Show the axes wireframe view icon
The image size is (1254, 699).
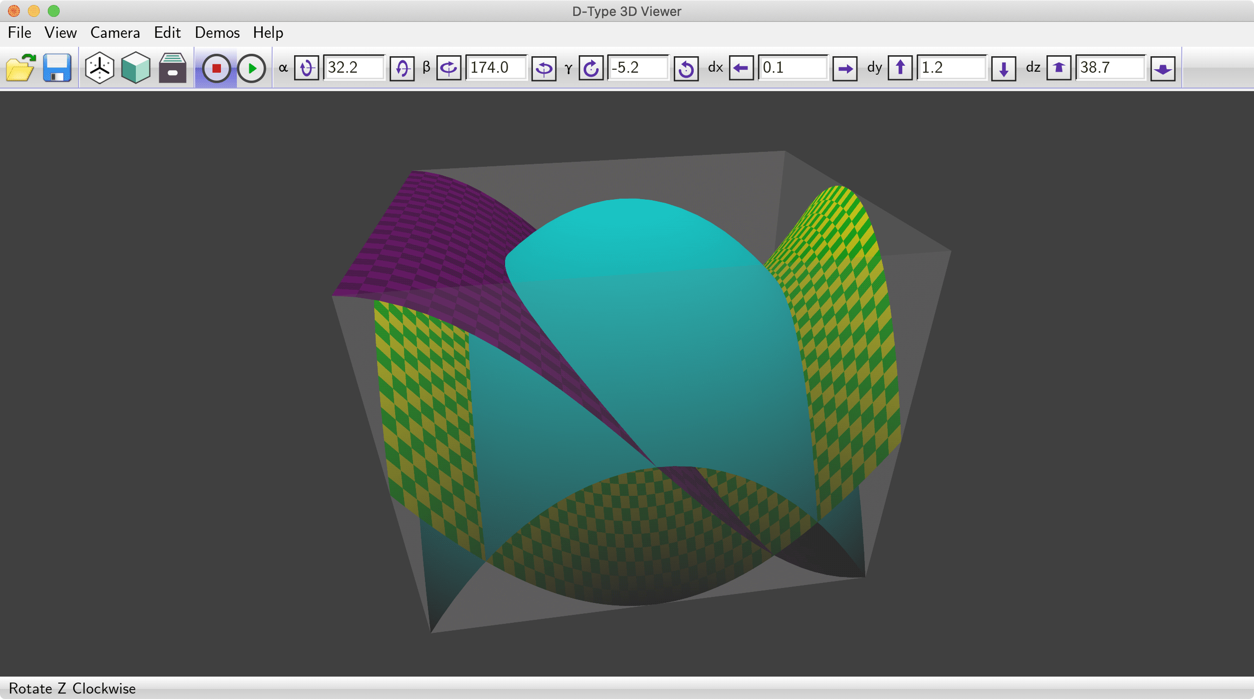coord(100,68)
